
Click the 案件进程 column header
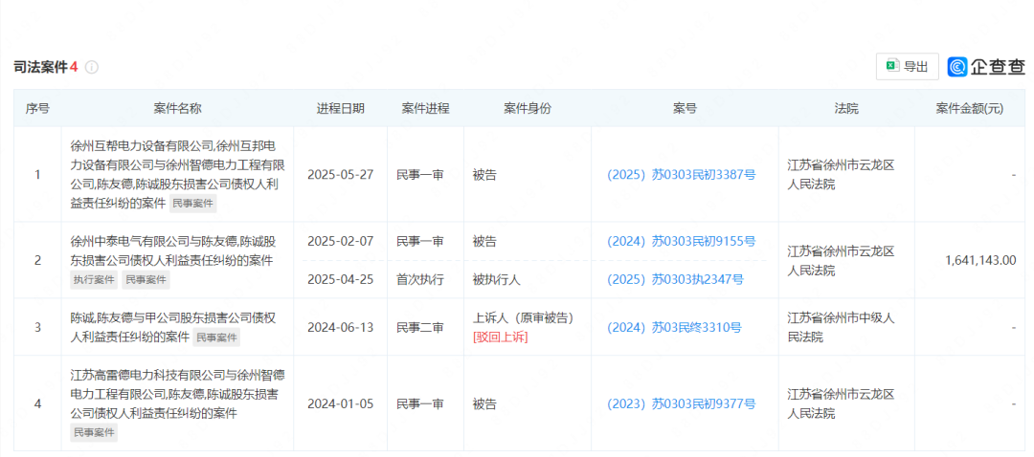tap(425, 109)
